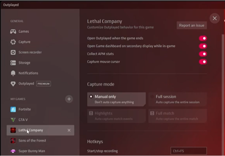Click the Lethal Company game icon
This screenshot has width=225, height=156.
coord(13,130)
